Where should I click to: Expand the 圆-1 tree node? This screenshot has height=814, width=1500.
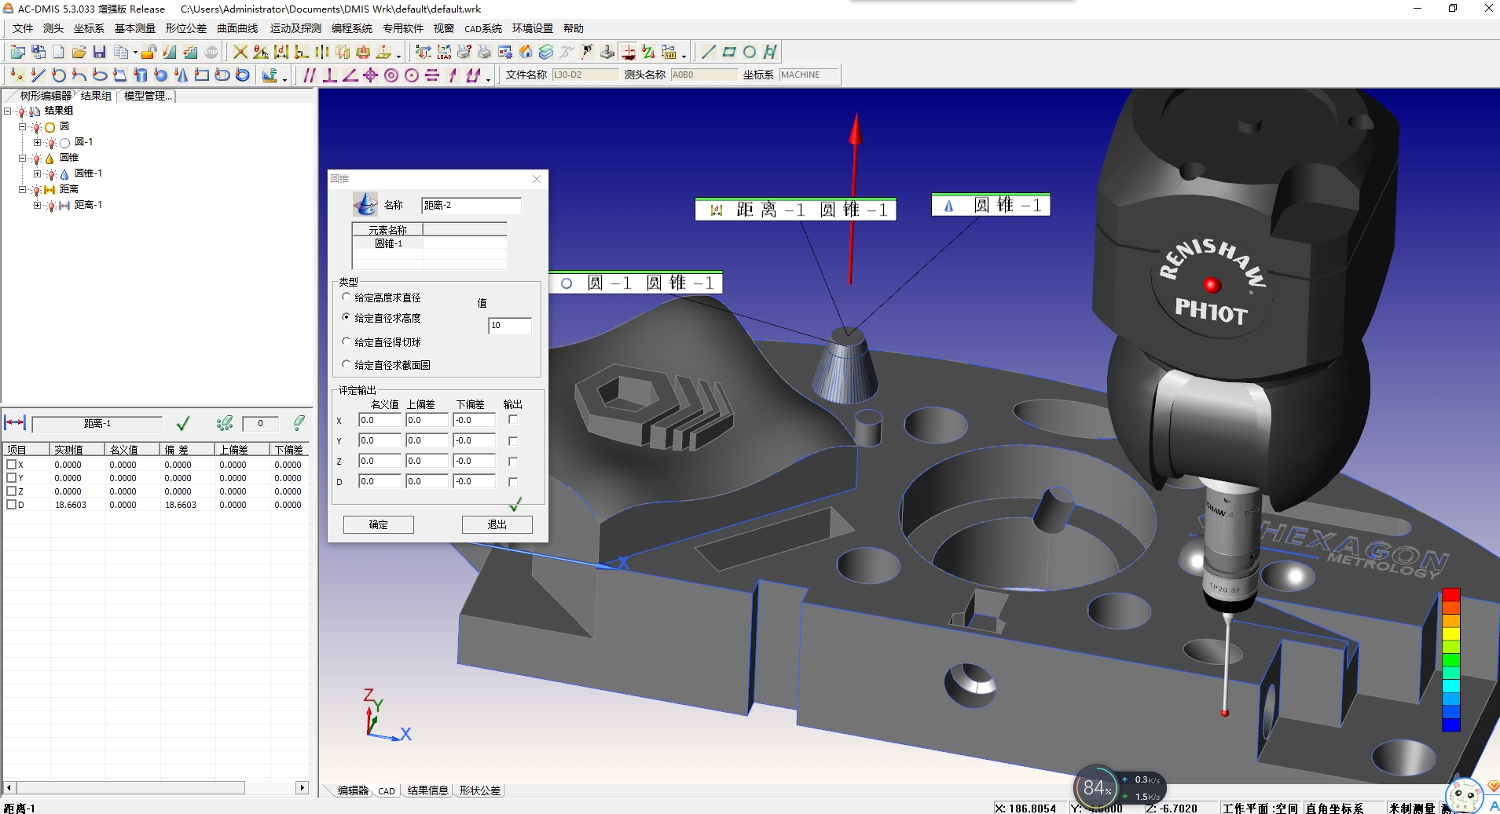point(37,142)
